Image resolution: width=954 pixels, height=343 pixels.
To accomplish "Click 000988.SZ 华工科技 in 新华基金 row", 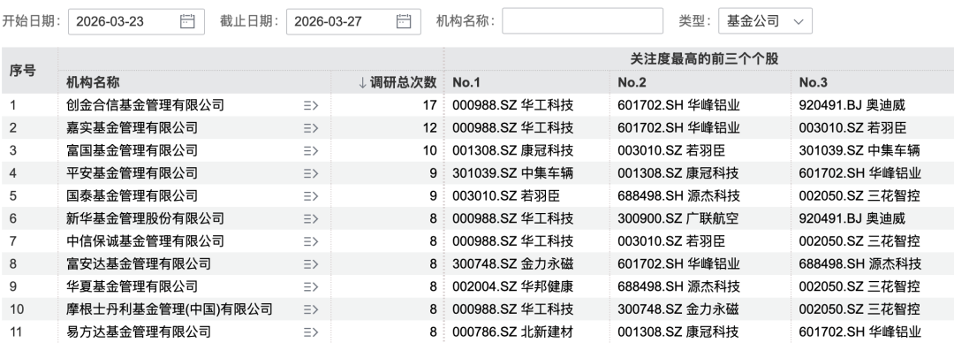I will coord(513,218).
